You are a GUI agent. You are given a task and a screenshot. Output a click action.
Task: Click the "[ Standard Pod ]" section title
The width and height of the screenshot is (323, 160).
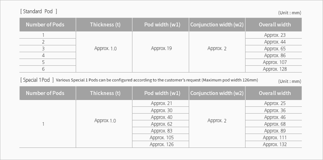(x=39, y=11)
